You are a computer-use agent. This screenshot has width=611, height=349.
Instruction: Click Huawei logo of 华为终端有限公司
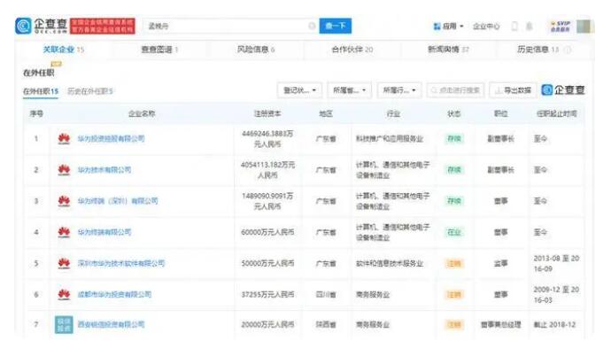(x=64, y=232)
